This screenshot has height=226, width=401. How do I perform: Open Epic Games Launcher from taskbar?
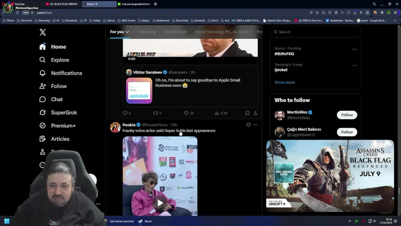pos(119,221)
